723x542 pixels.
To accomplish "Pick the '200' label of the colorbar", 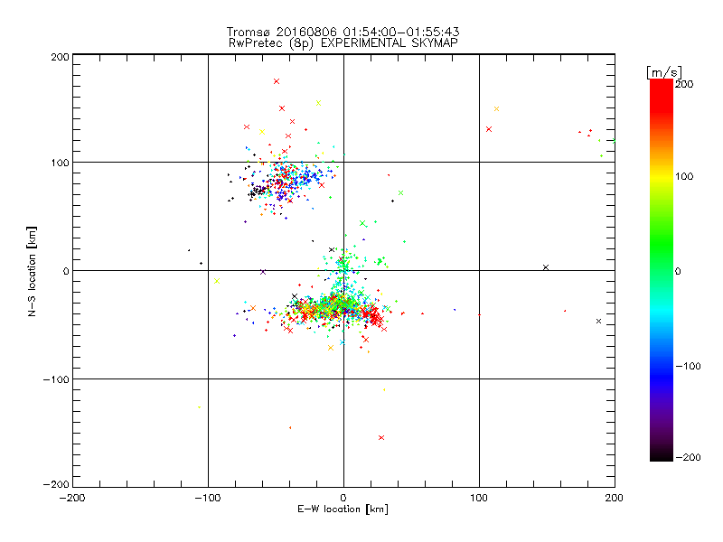I will pyautogui.click(x=684, y=84).
